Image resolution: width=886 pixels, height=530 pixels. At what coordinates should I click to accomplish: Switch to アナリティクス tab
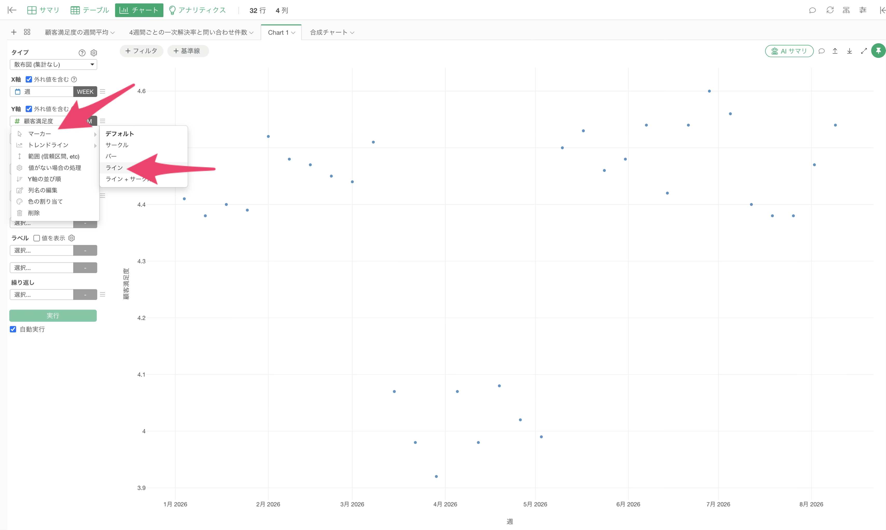(x=197, y=10)
